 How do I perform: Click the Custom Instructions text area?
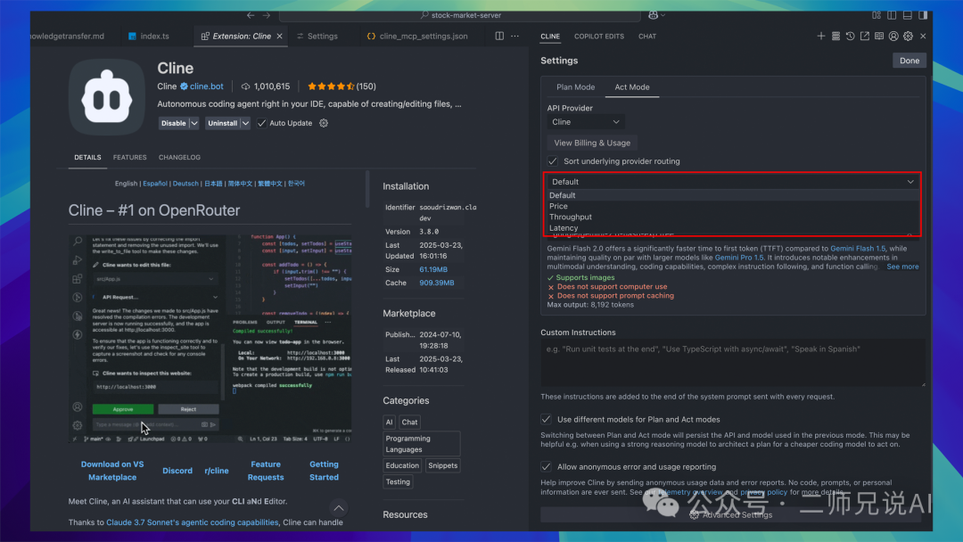pyautogui.click(x=733, y=364)
